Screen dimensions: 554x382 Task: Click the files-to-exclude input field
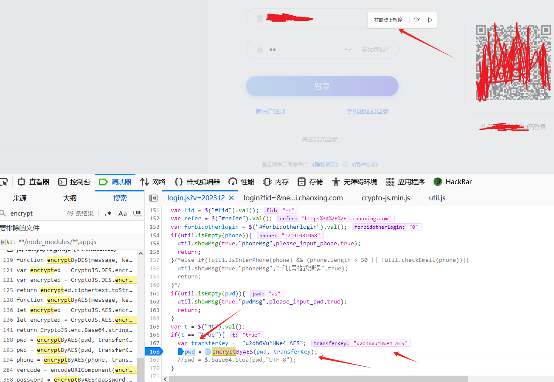point(72,242)
